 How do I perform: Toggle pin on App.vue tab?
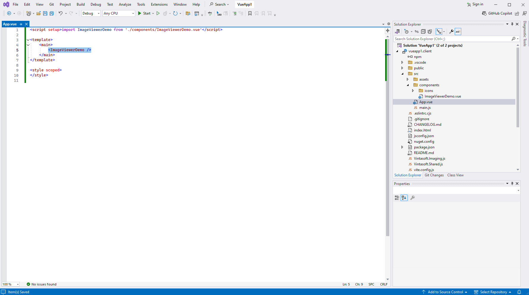(x=21, y=24)
